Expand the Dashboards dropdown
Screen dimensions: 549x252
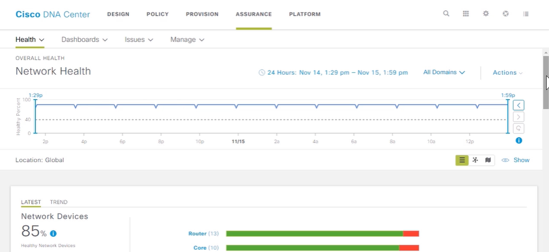[x=85, y=40]
